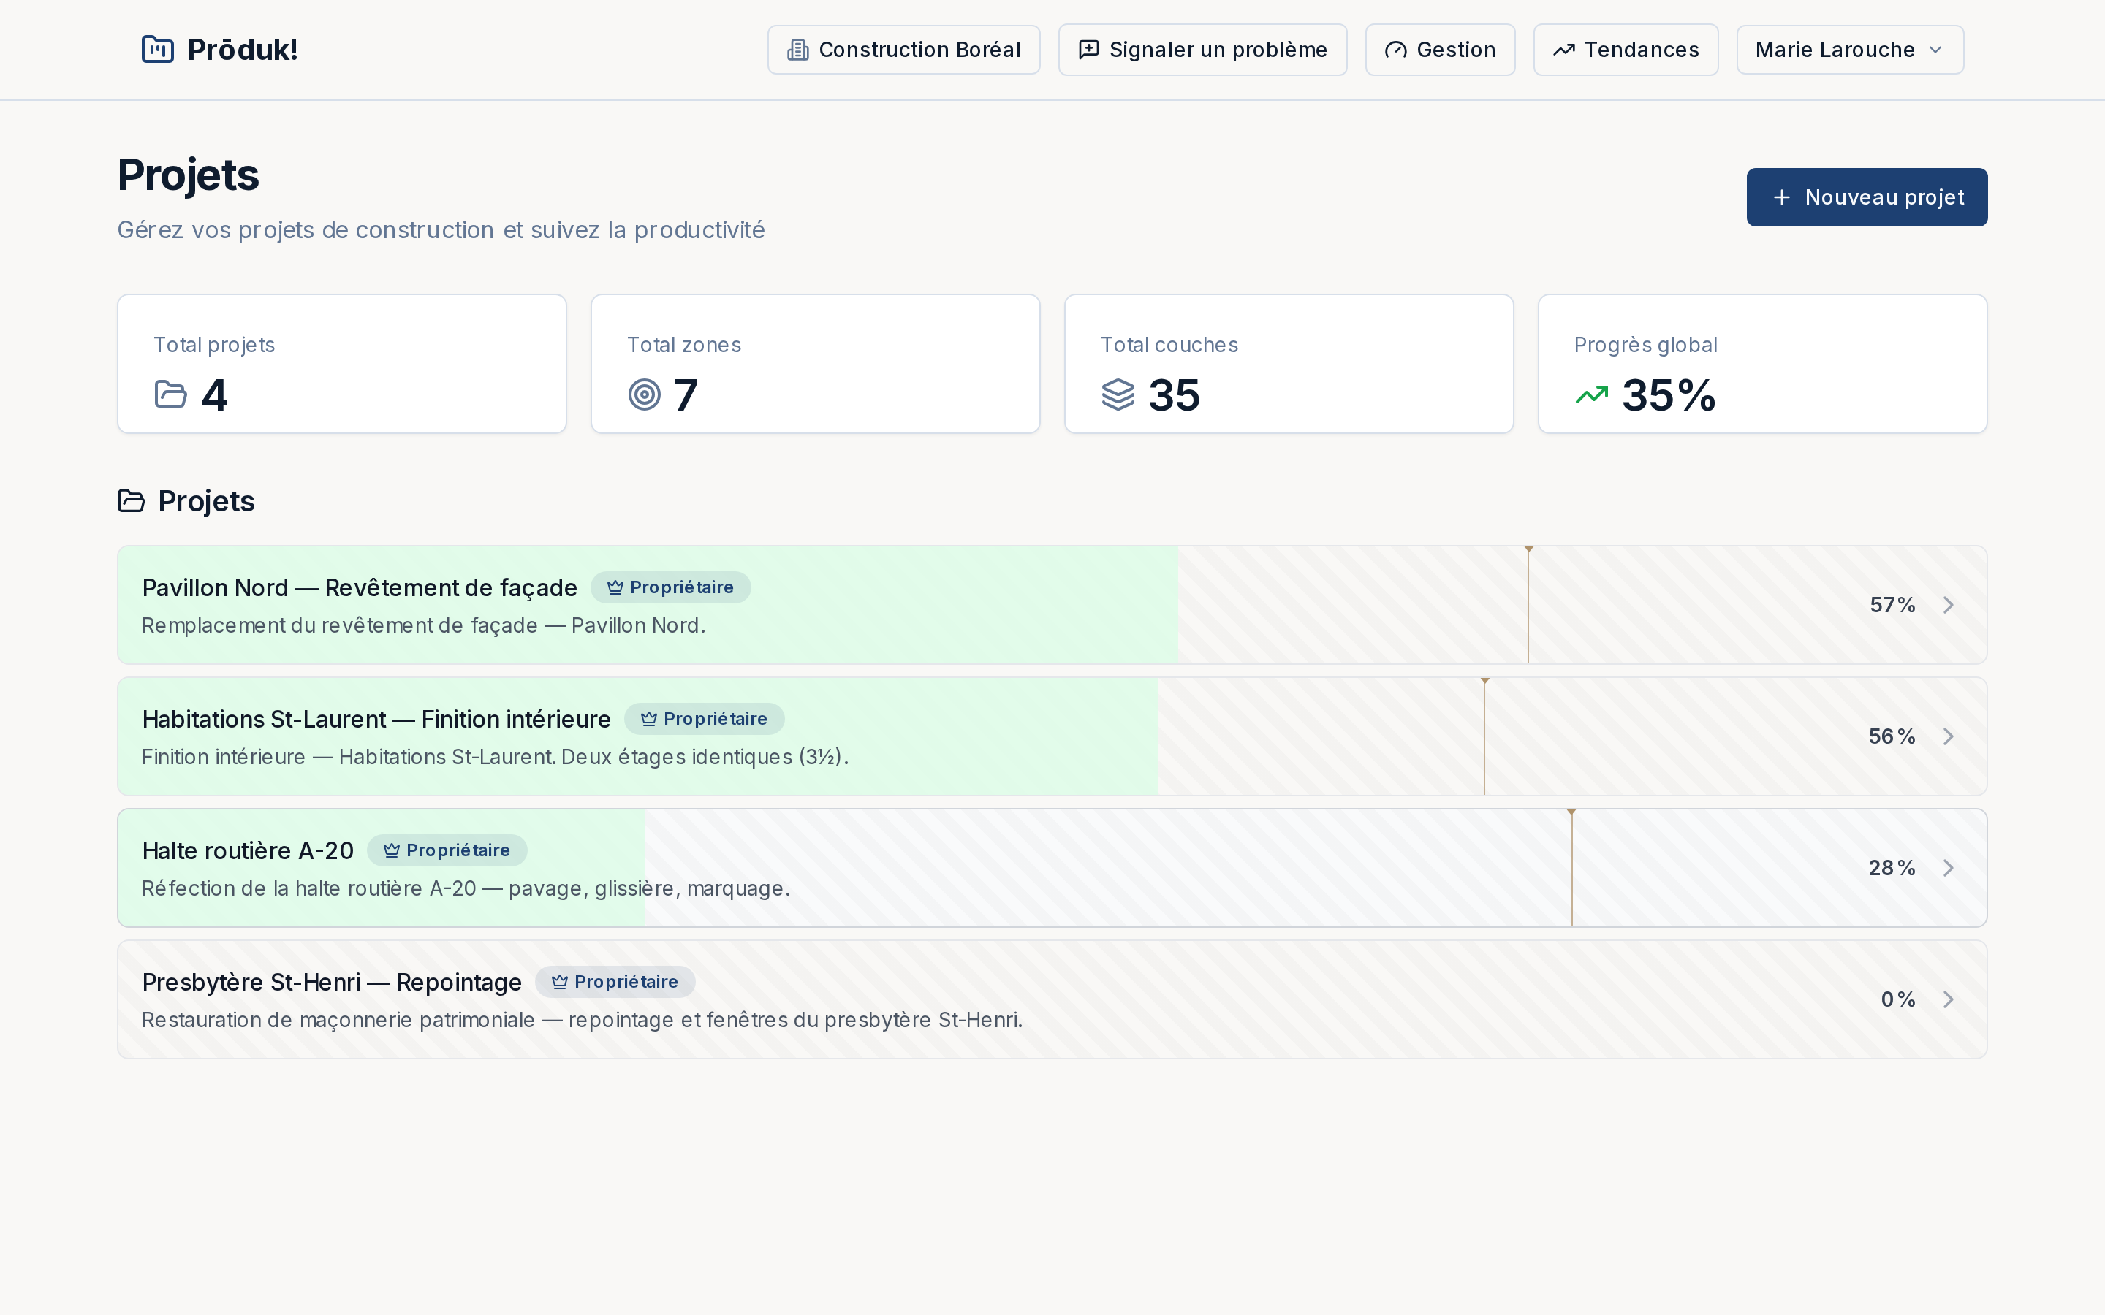Viewport: 2105px width, 1315px height.
Task: Click the crown icon on Halte routière A-20 badge
Action: [392, 850]
